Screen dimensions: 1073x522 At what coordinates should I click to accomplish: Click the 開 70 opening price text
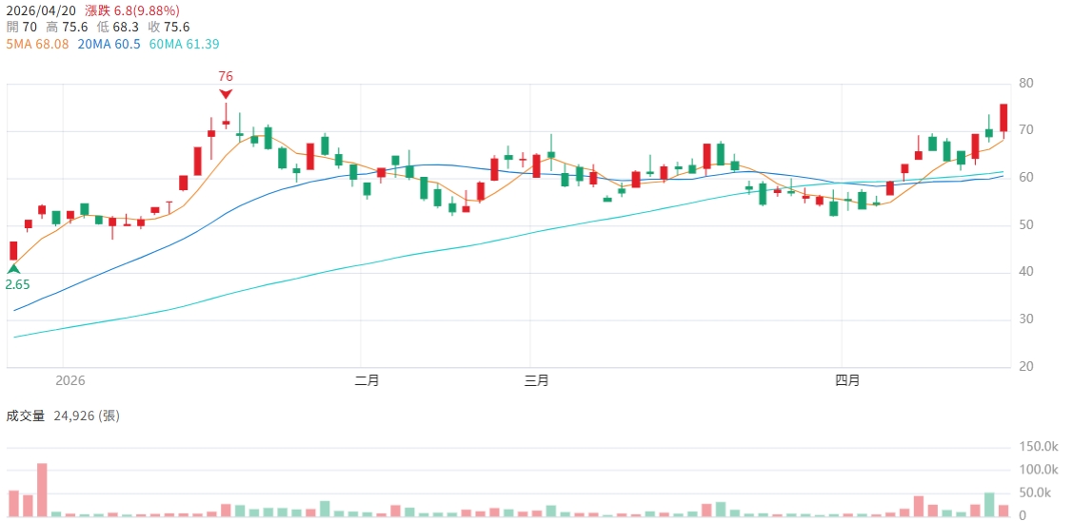pyautogui.click(x=22, y=28)
